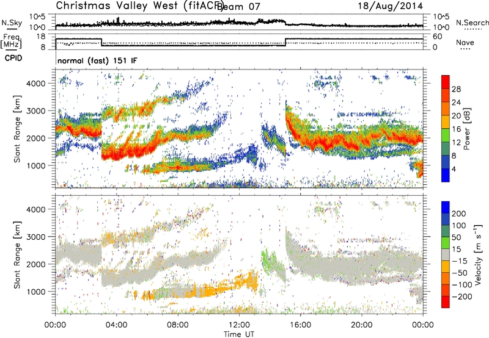The image size is (489, 338).
Task: Click the 'Nave' legend label
Action: tap(465, 42)
